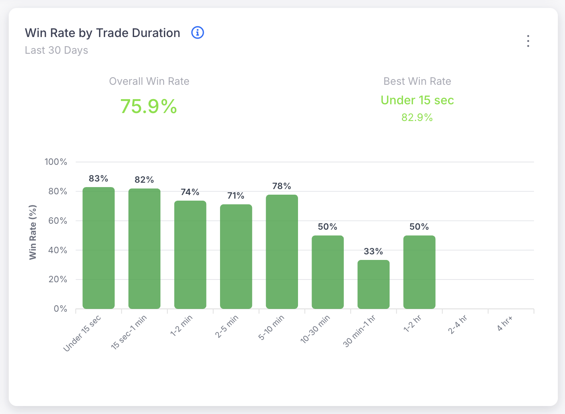Select the kebab menu in the top right corner
The width and height of the screenshot is (565, 414).
tap(528, 41)
